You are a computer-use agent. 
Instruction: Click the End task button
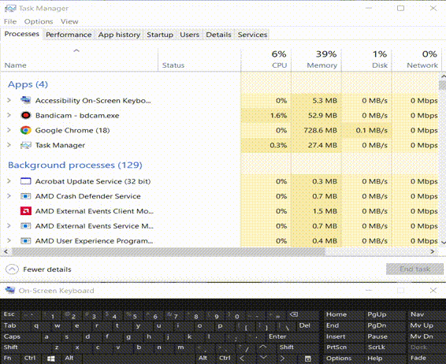coord(414,269)
